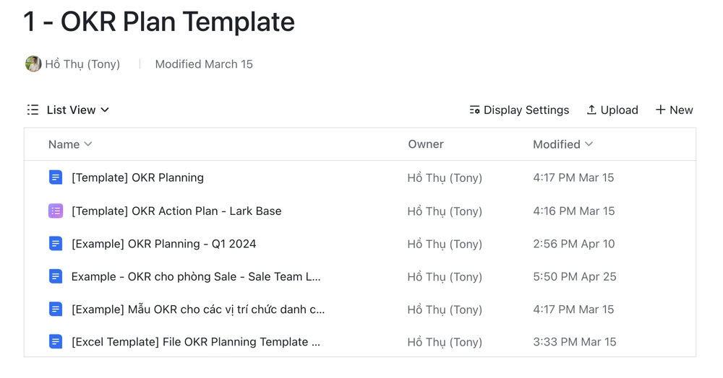The width and height of the screenshot is (723, 378).
Task: Click the doc icon for Sale Team example
Action: 56,276
